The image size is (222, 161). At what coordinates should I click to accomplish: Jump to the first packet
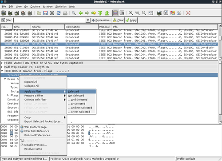coord(100,13)
